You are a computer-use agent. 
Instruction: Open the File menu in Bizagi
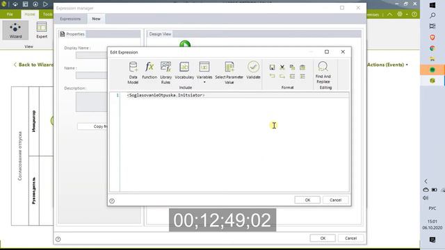tap(10, 14)
